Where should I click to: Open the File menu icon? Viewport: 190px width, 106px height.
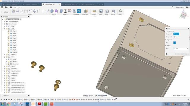pyautogui.click(x=6, y=7)
